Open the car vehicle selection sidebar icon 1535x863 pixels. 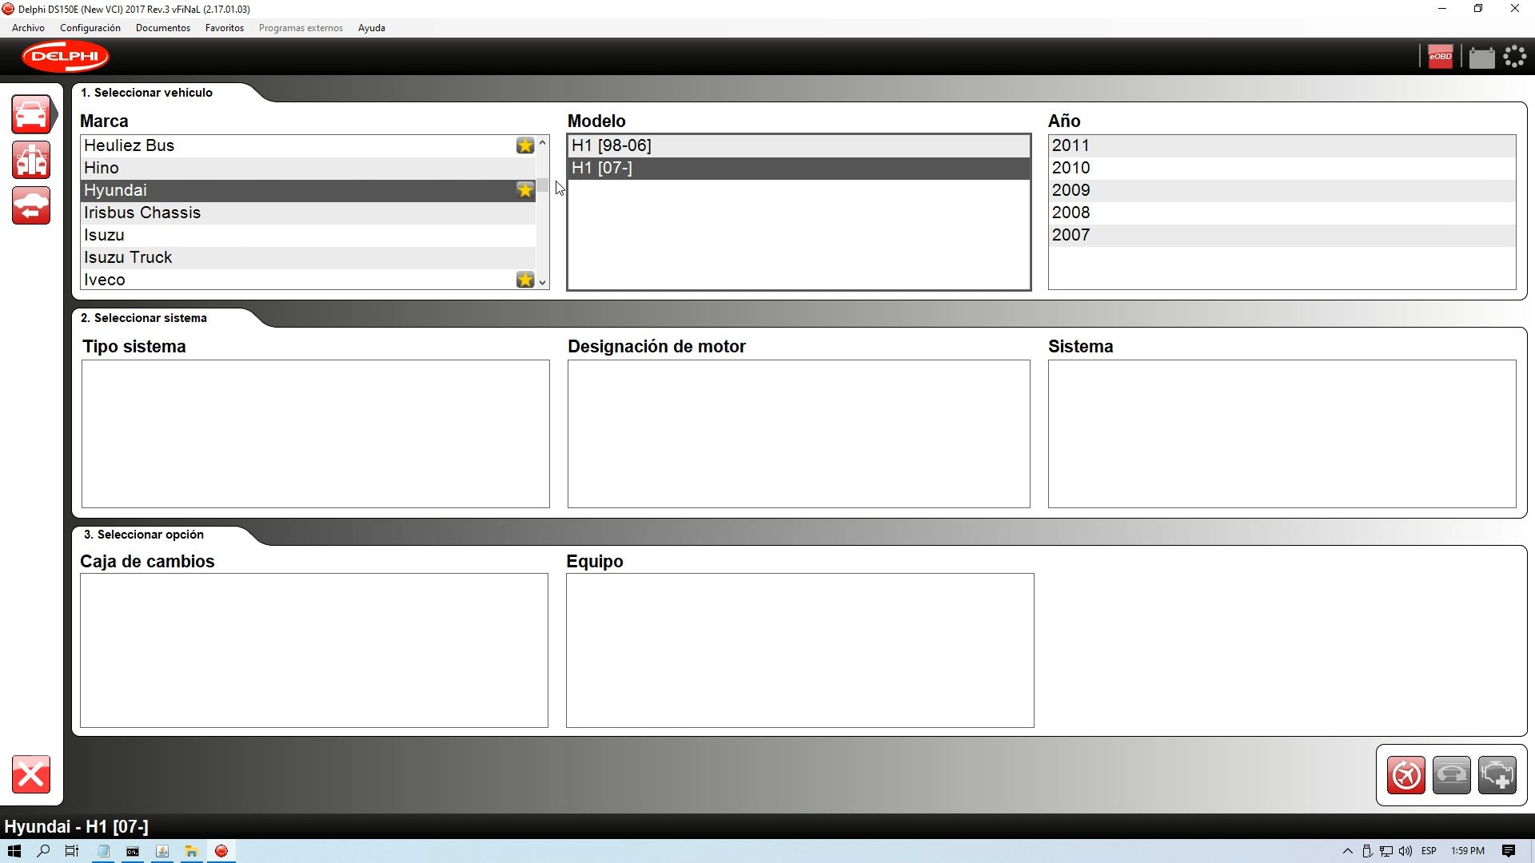pyautogui.click(x=31, y=114)
